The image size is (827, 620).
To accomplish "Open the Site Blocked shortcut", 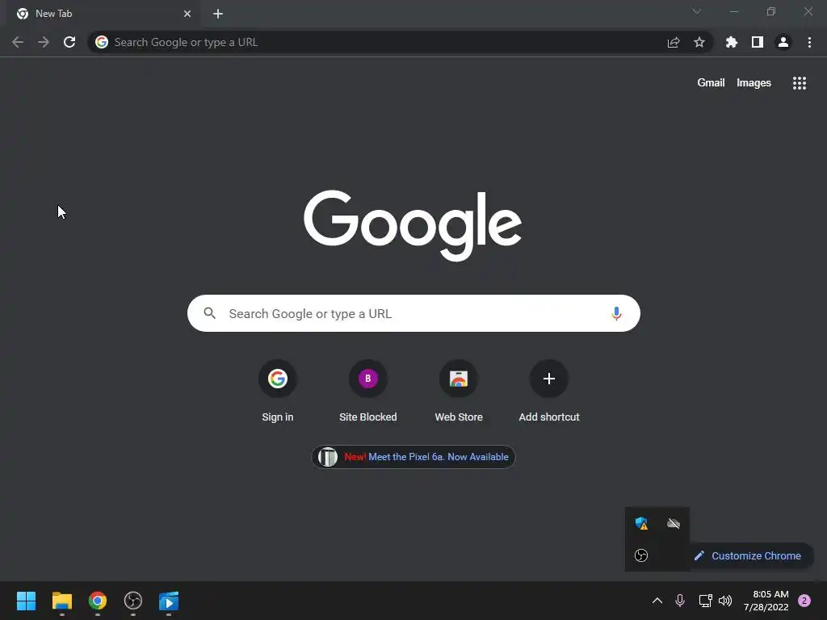I will [x=368, y=392].
